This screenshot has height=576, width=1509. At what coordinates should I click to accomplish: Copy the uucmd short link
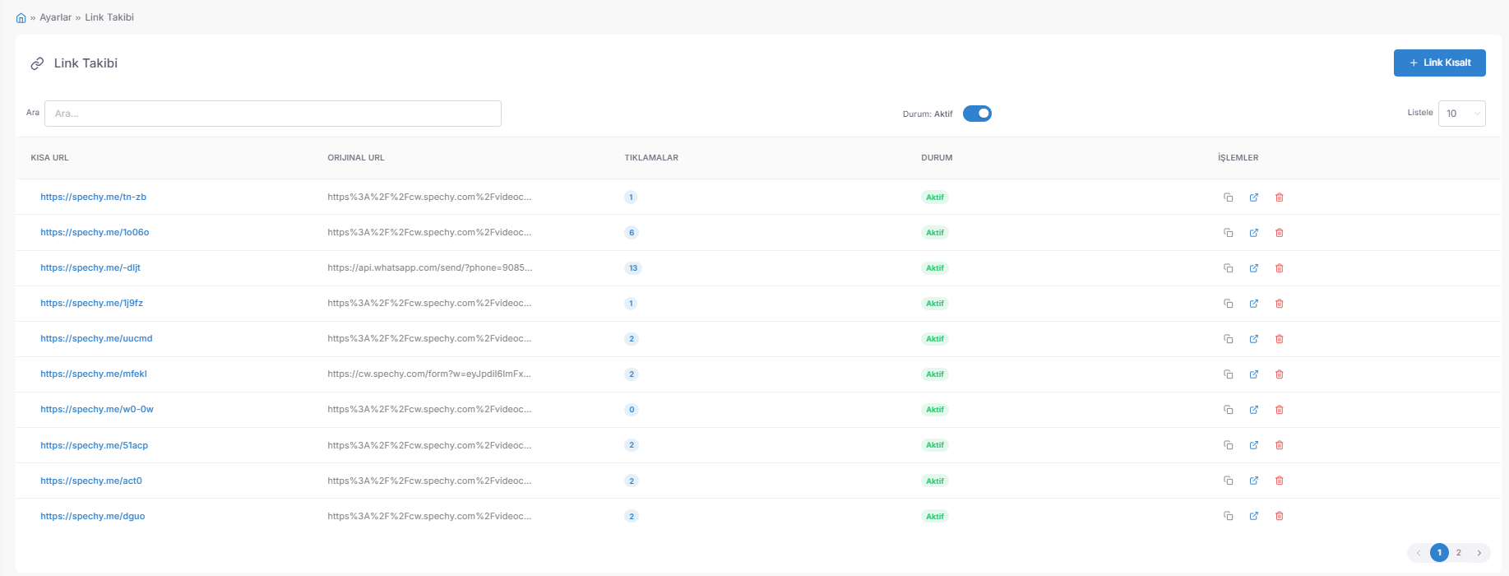[x=1229, y=339]
